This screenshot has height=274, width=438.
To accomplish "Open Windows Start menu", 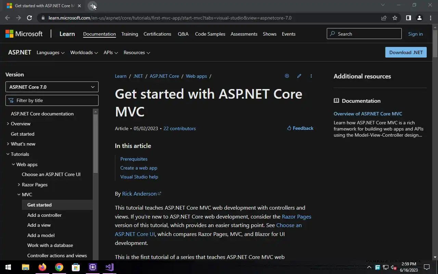I will point(8,267).
